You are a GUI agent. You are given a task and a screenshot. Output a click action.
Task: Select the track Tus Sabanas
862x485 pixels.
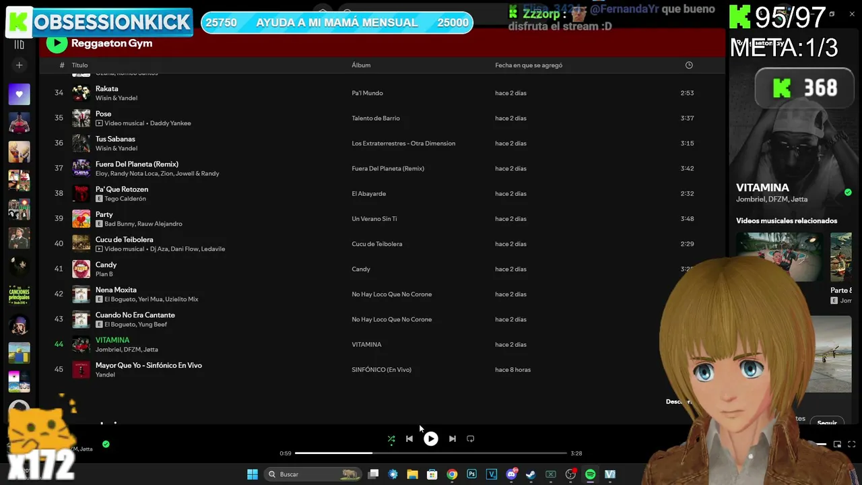tap(115, 139)
